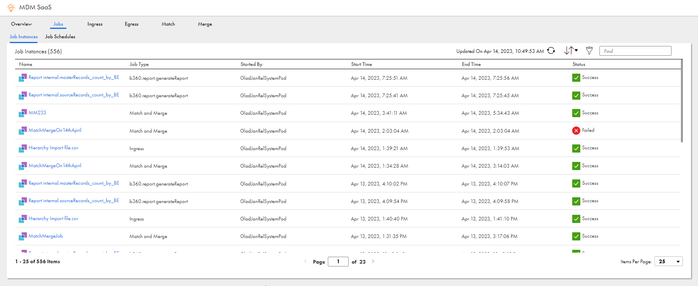698x286 pixels.
Task: Go to the Match tab
Action: coord(168,24)
